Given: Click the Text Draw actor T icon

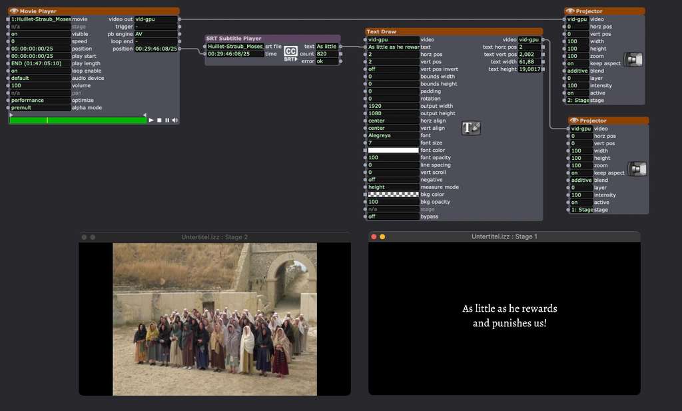Looking at the screenshot, I should point(471,128).
